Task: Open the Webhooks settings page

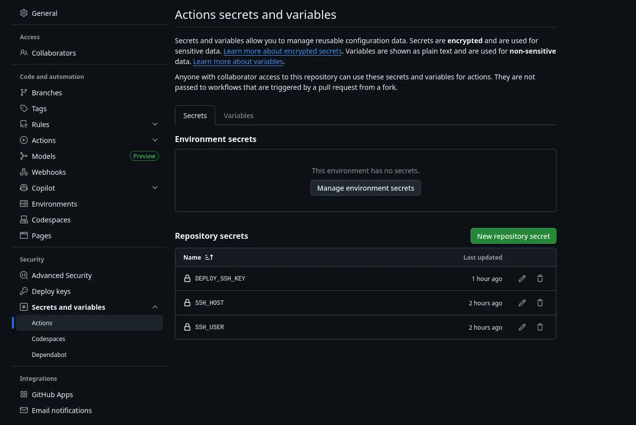Action: [89, 172]
